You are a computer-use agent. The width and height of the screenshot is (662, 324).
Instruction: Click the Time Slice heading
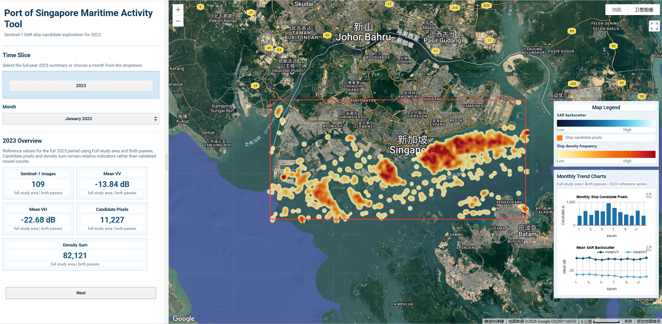pos(17,55)
